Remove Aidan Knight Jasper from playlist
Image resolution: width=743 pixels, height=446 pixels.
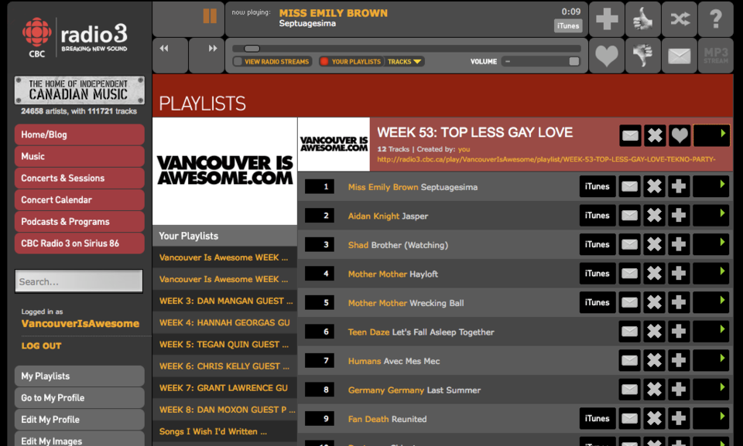(x=655, y=216)
